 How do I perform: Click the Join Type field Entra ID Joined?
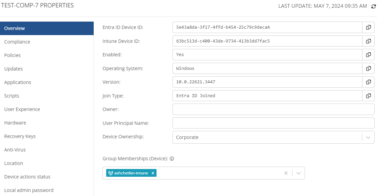(x=267, y=96)
